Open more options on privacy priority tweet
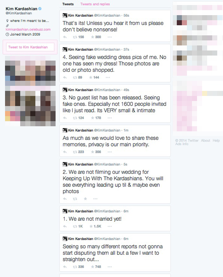 (110, 152)
